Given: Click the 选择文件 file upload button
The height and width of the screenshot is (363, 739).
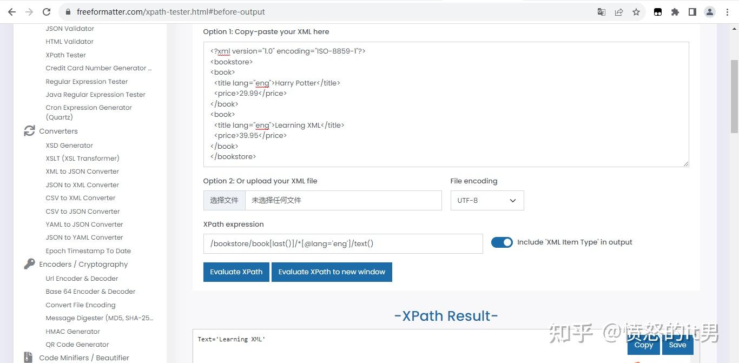Looking at the screenshot, I should pyautogui.click(x=223, y=200).
